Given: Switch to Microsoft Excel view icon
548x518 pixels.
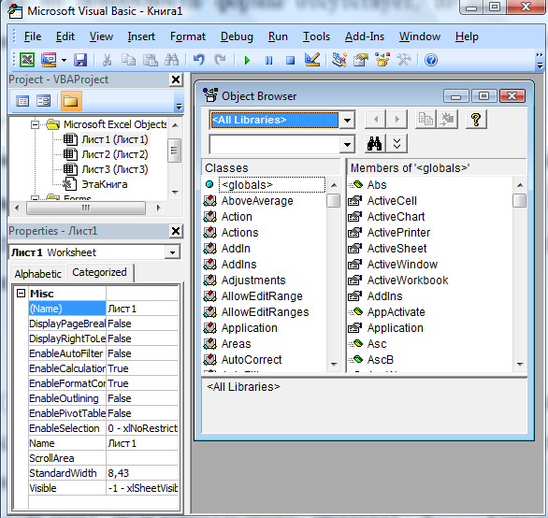Looking at the screenshot, I should (x=26, y=60).
